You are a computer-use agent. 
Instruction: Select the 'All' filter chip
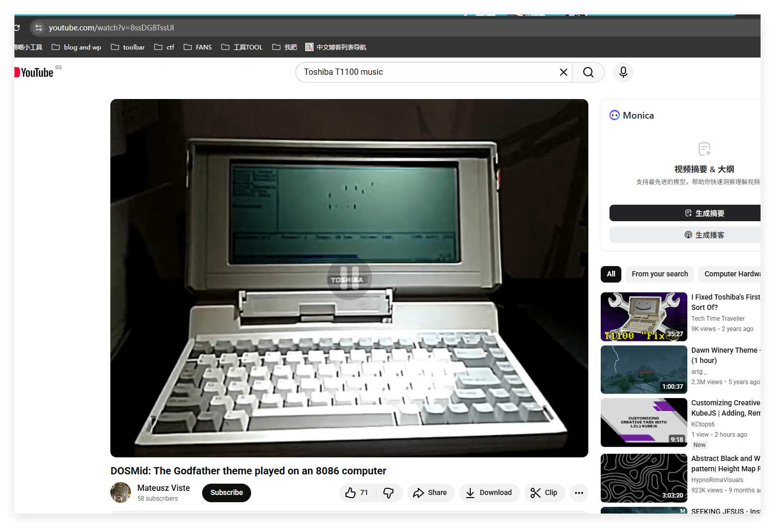click(x=611, y=274)
